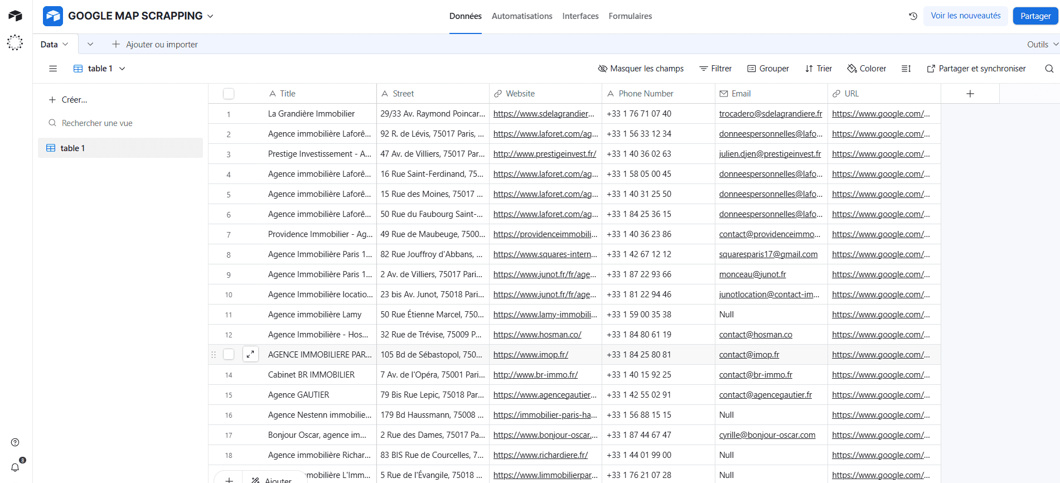Click the www.richardiere.fr website link
The height and width of the screenshot is (483, 1060).
pos(541,455)
